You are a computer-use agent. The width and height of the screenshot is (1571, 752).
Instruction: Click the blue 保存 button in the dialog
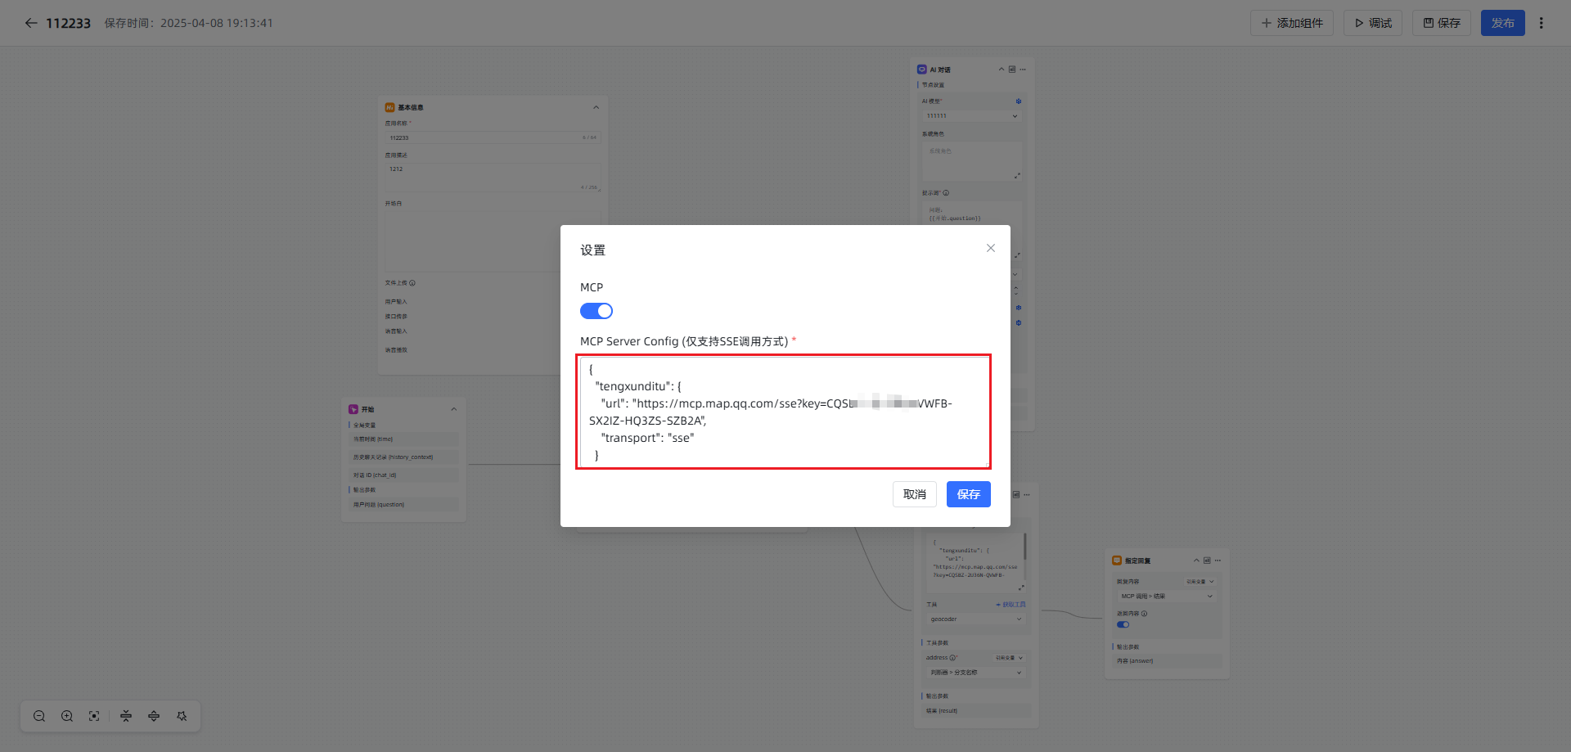pyautogui.click(x=969, y=494)
